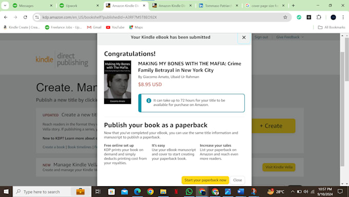
Task: Expand Give Feedback dropdown
Action: [x=290, y=37]
